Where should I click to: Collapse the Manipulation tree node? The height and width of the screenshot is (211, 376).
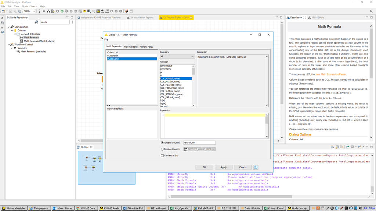[9, 27]
